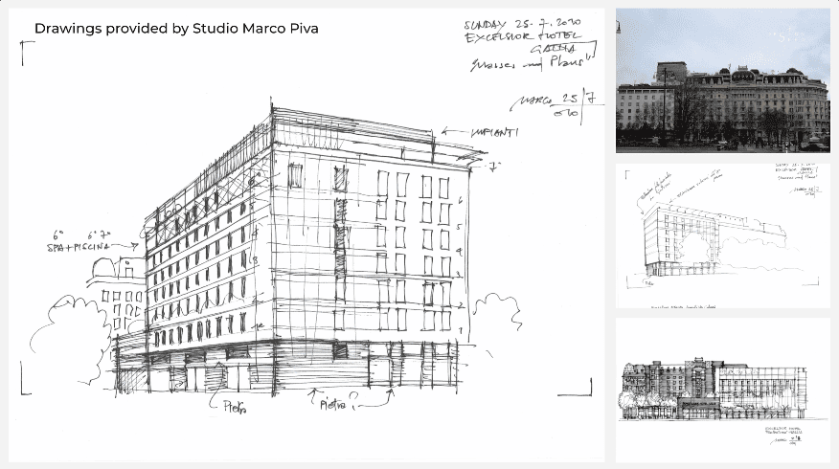Screen dimensions: 839x469
Task: Click the handwritten 'IMPIANTI' annotation
Action: (x=494, y=132)
